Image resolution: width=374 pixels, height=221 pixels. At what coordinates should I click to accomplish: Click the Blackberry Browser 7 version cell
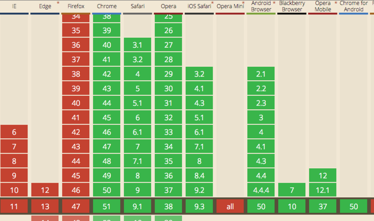pyautogui.click(x=292, y=190)
